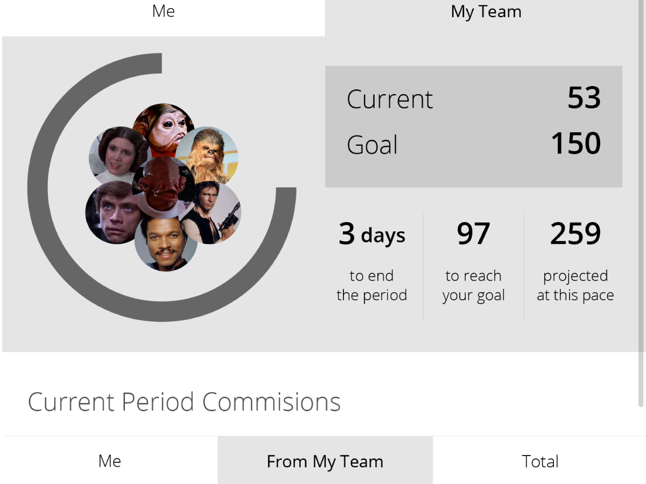The width and height of the screenshot is (646, 484).
Task: Click the woman with side-bun hair avatar
Action: tap(115, 155)
